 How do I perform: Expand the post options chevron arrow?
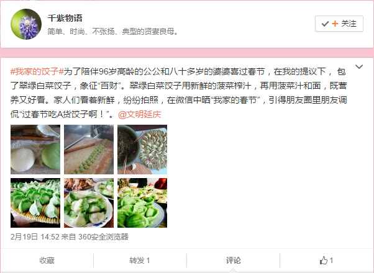(x=359, y=66)
